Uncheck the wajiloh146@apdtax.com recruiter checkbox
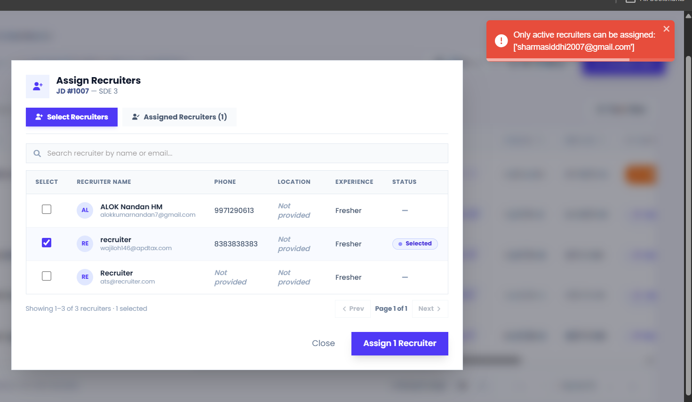This screenshot has height=402, width=692. point(47,243)
